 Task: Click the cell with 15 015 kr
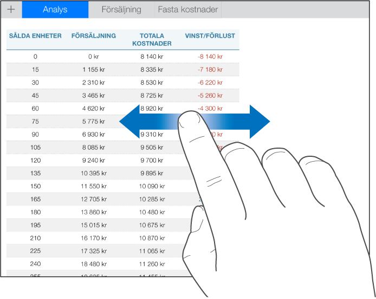94,225
